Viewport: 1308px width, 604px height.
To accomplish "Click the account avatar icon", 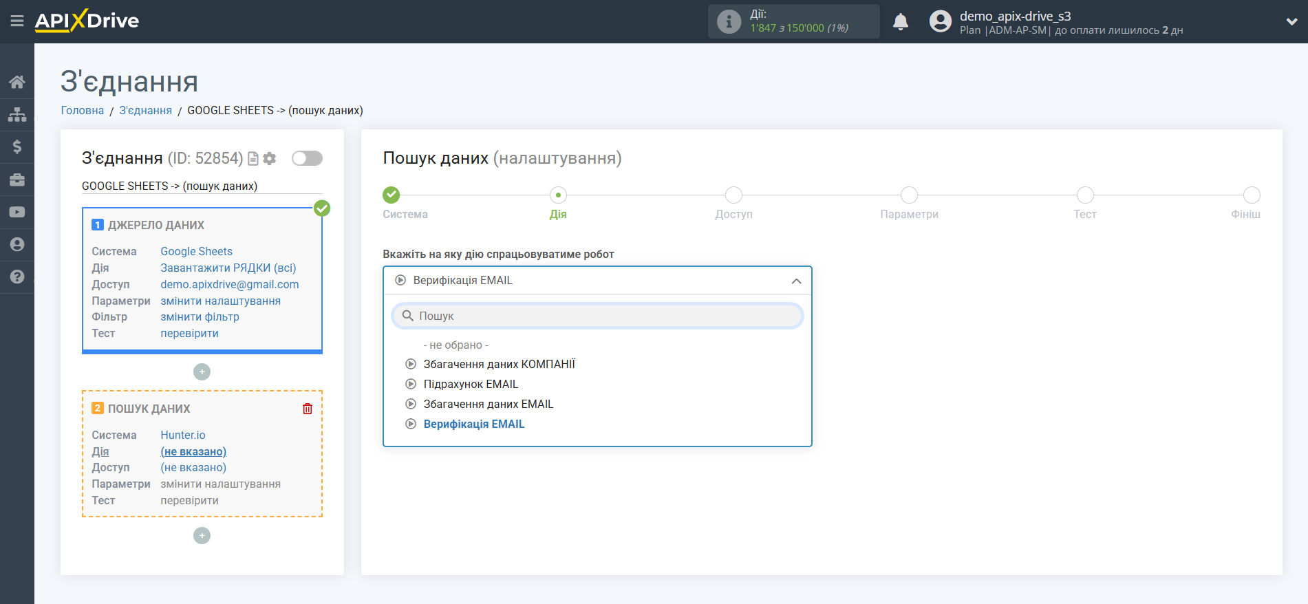I will (940, 21).
